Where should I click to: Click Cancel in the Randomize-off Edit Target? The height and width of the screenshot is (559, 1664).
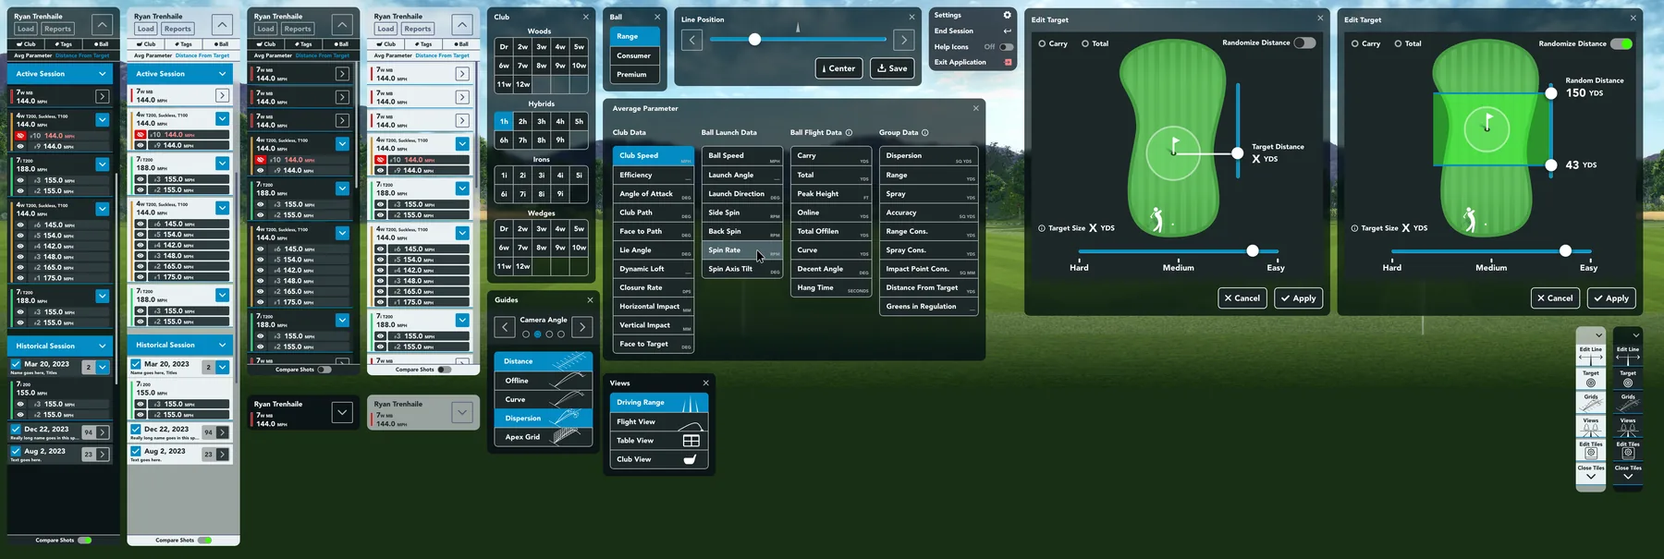1242,298
